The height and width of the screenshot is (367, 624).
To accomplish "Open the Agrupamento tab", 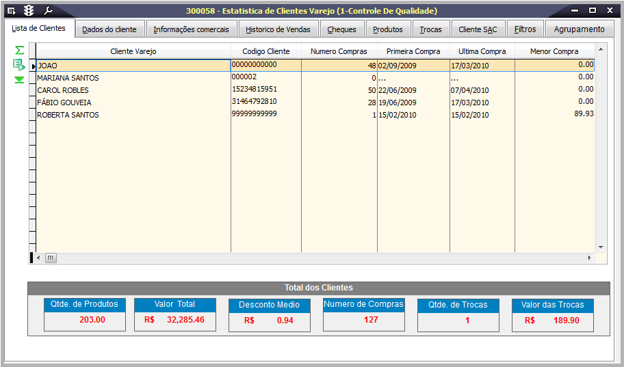I will 580,29.
